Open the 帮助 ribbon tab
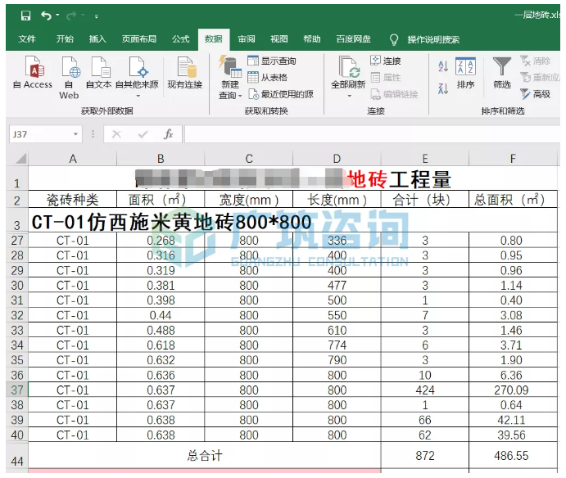 coord(312,39)
